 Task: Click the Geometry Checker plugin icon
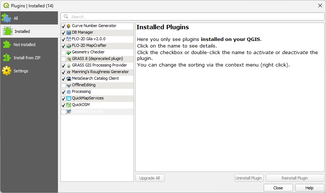click(x=69, y=52)
